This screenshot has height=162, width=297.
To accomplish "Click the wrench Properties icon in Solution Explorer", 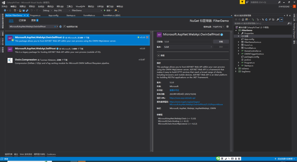I will pyautogui.click(x=278, y=19).
